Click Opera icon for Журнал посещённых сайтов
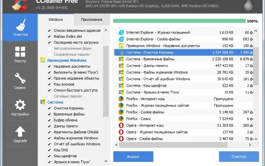 (x=121, y=132)
